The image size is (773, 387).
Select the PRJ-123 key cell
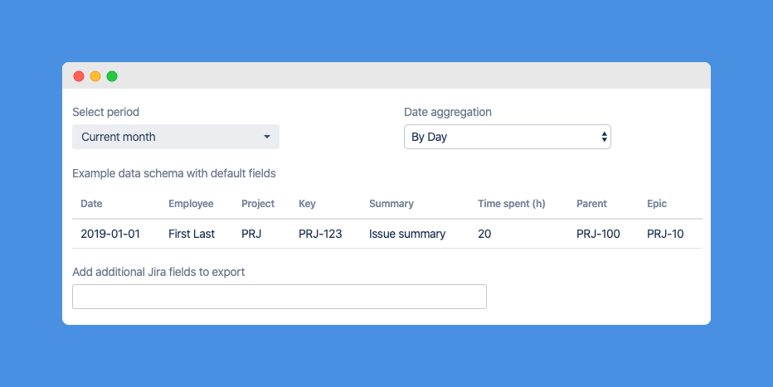point(320,234)
